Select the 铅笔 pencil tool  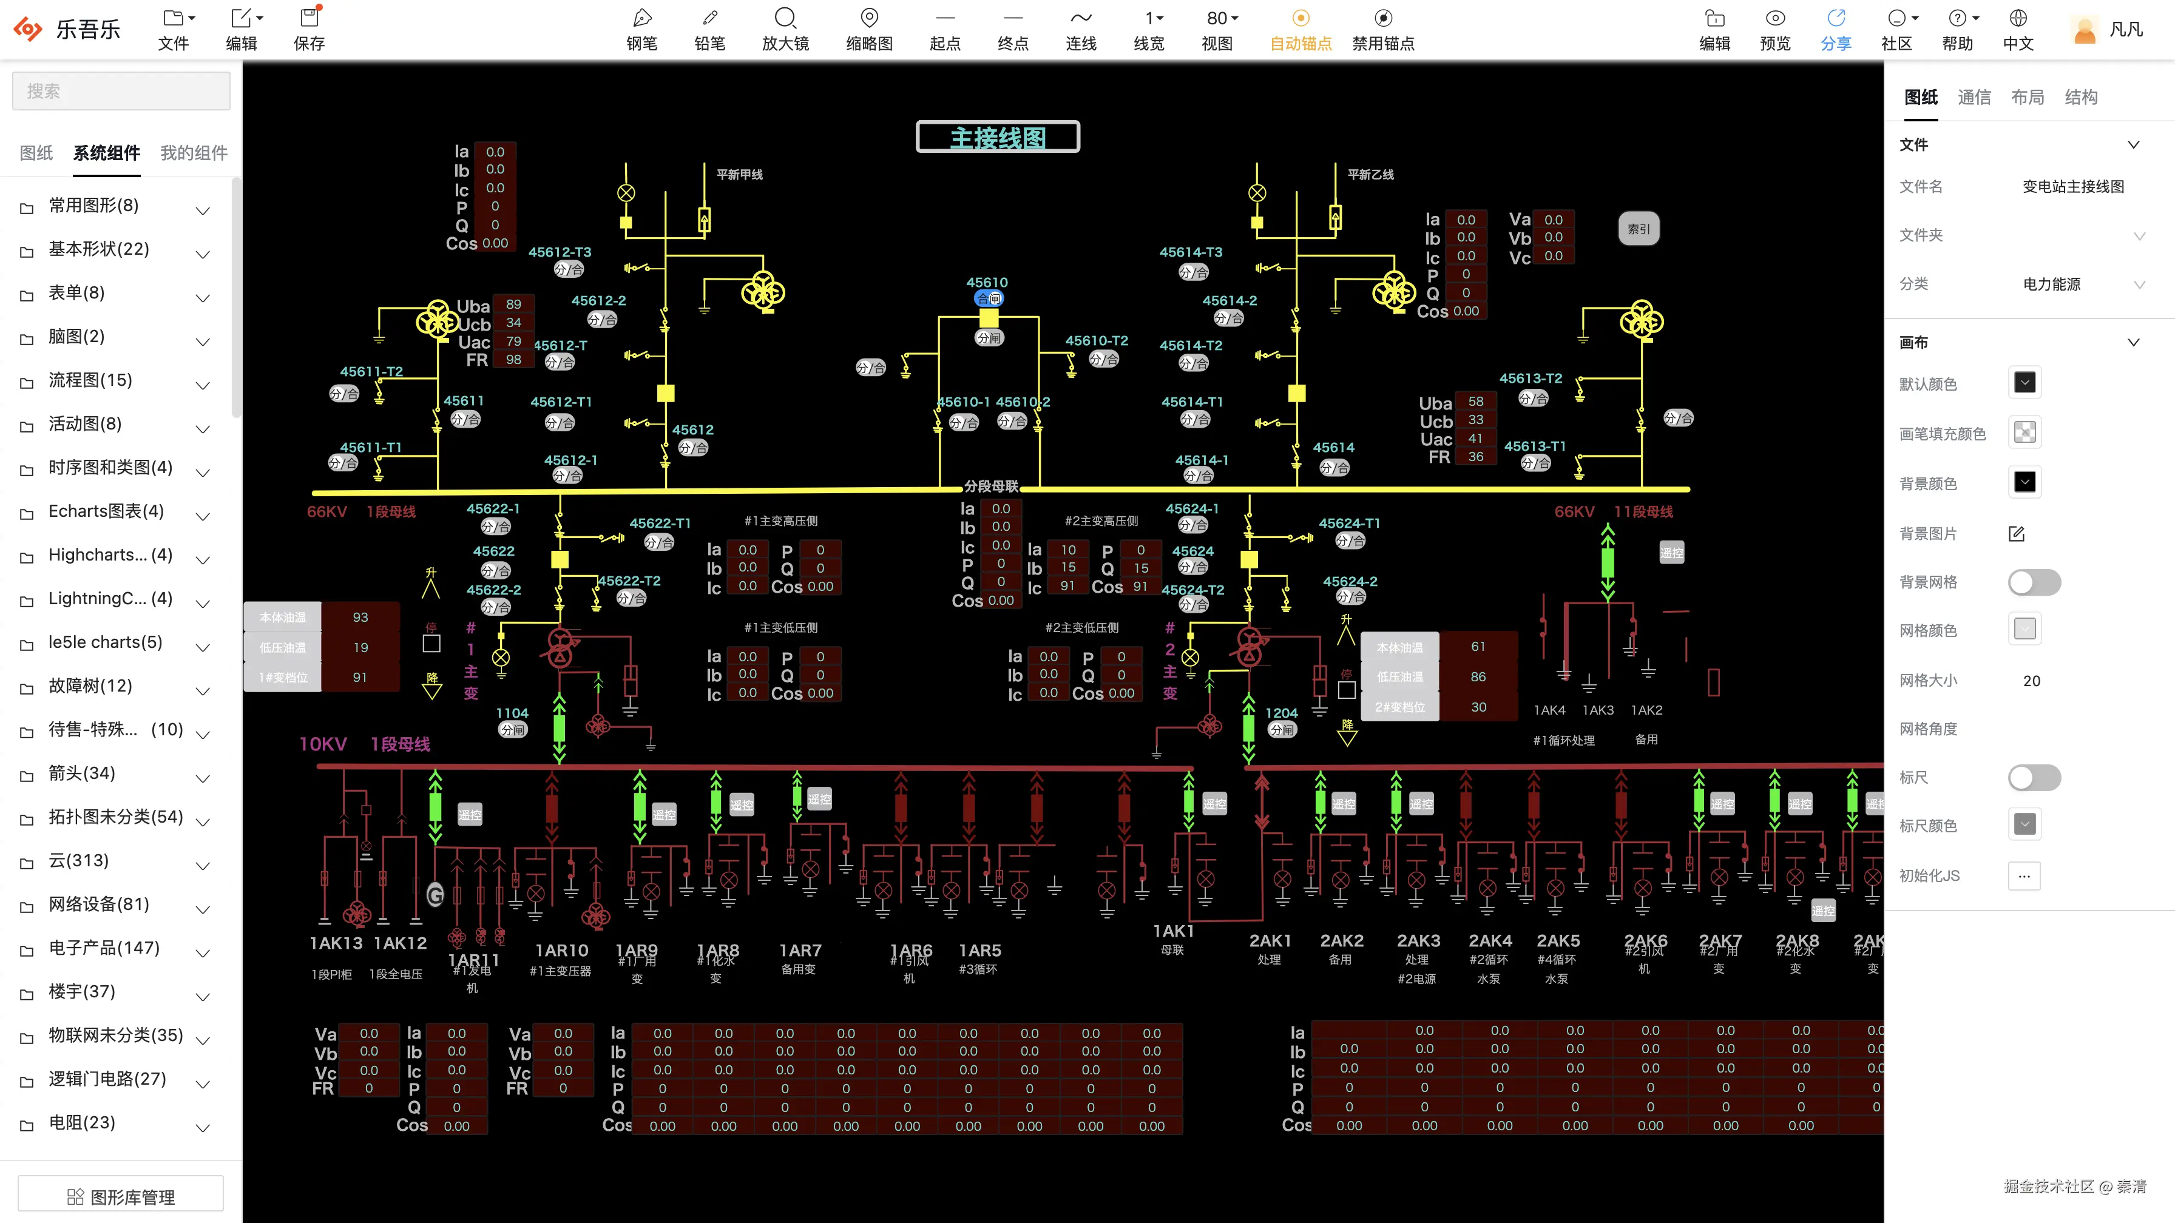pyautogui.click(x=709, y=19)
